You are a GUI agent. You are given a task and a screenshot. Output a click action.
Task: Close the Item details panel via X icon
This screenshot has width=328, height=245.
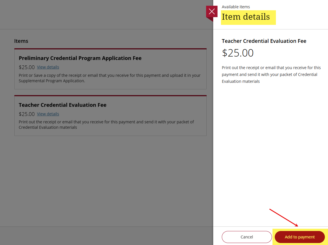[x=212, y=12]
